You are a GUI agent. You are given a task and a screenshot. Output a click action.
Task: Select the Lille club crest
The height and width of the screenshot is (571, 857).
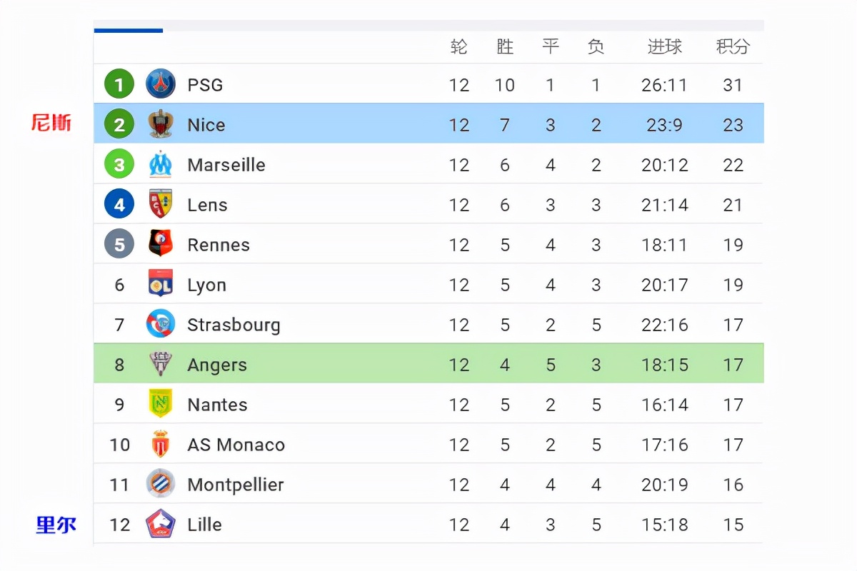tap(161, 524)
